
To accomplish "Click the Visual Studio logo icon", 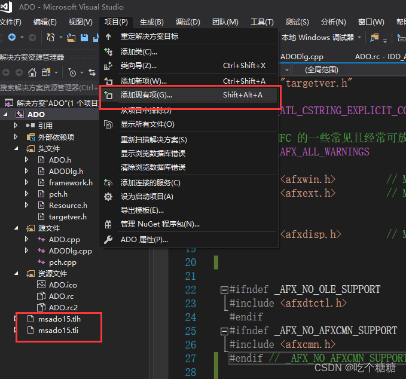I will click(6, 7).
